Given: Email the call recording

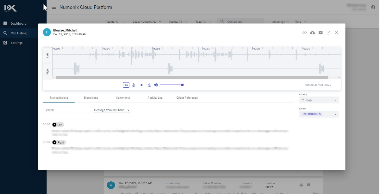Looking at the screenshot, I should click(x=321, y=32).
